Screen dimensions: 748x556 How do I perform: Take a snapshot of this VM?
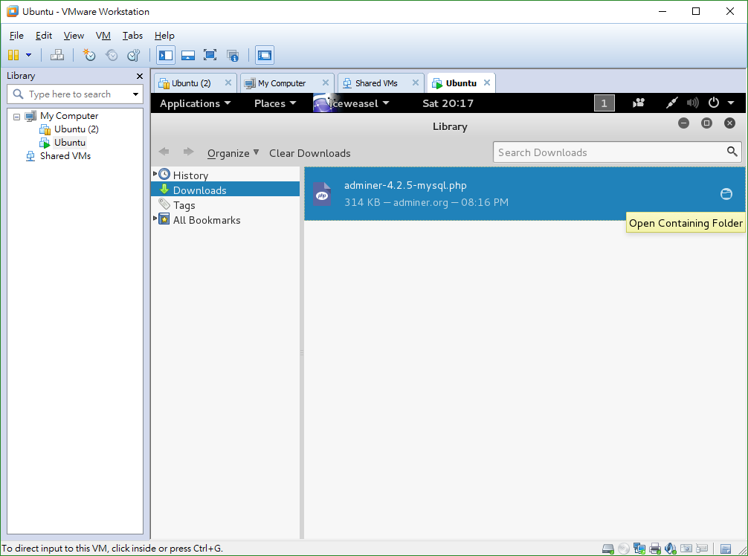tap(89, 55)
